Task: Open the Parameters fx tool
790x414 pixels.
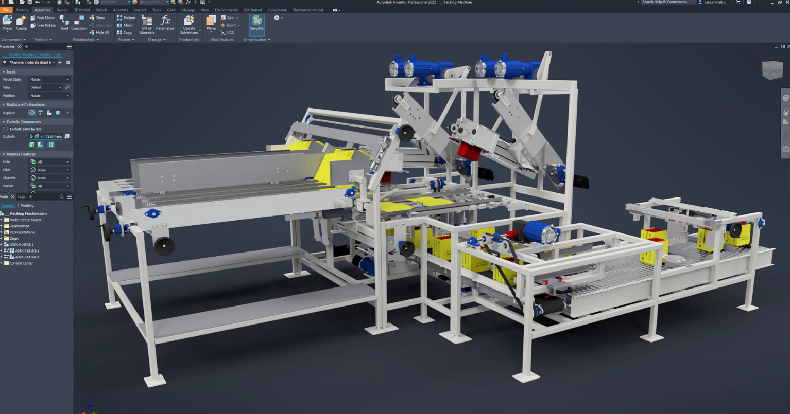Action: 165,23
